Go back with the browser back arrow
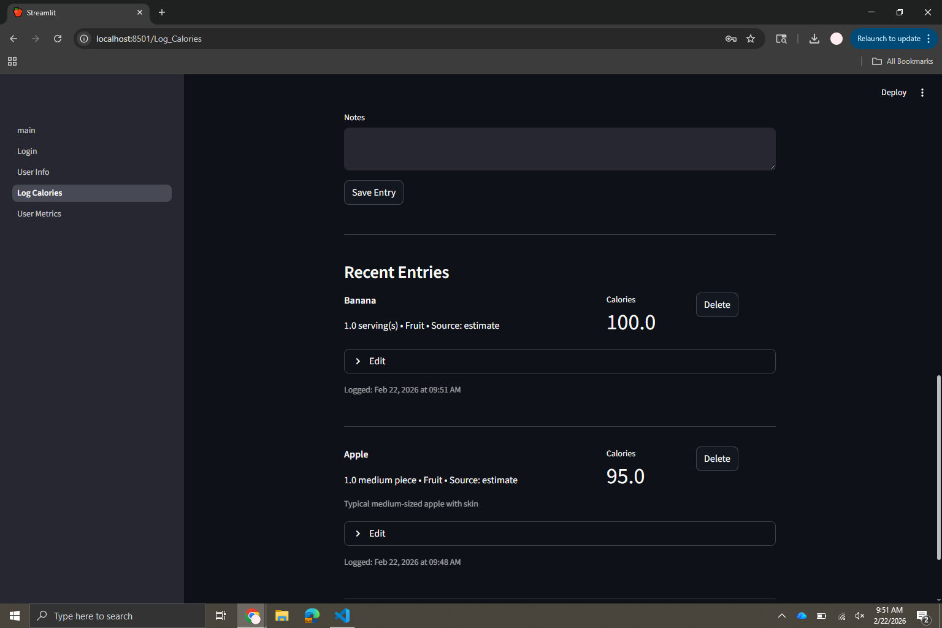 (x=13, y=39)
